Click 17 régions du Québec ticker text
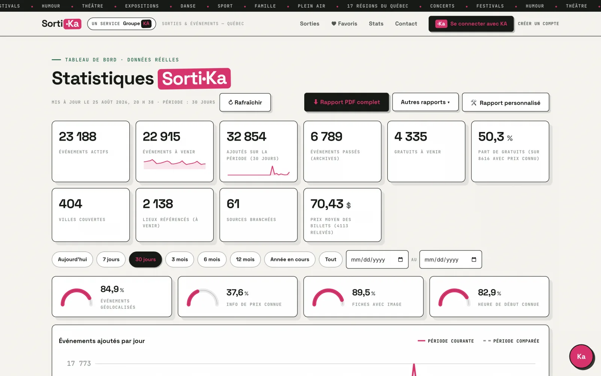Image resolution: width=601 pixels, height=376 pixels. click(378, 6)
